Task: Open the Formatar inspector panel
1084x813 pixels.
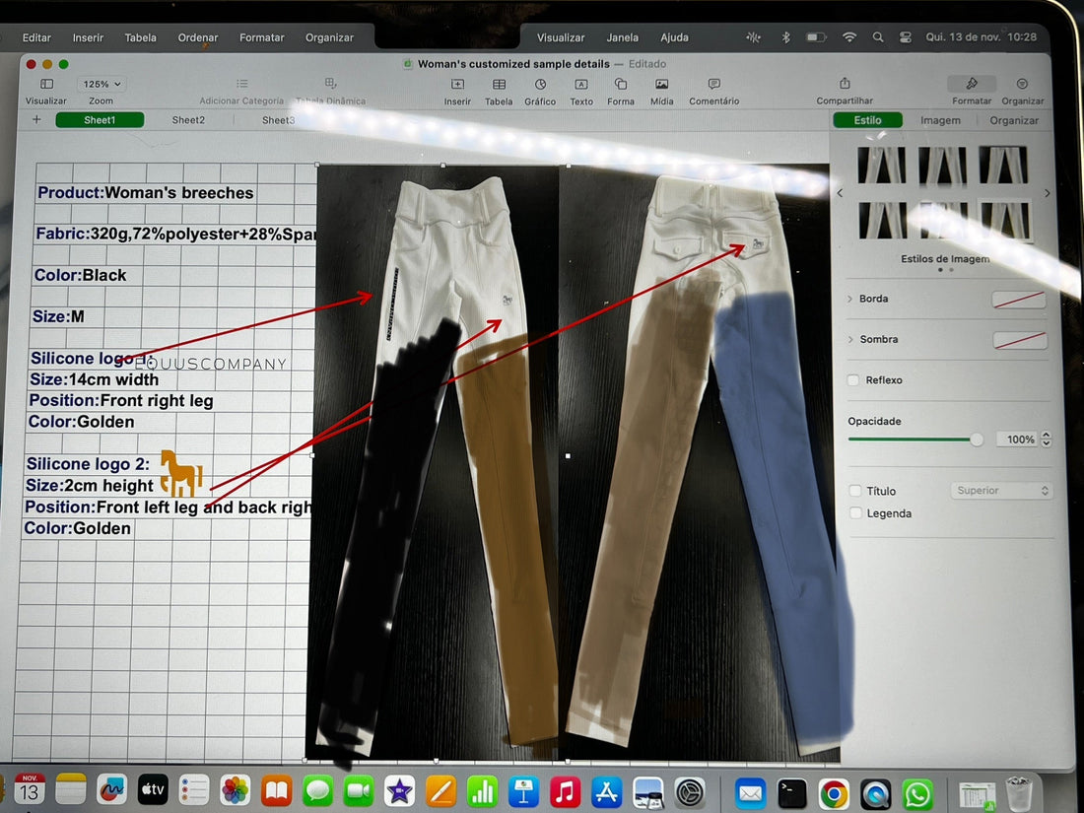Action: 972,85
